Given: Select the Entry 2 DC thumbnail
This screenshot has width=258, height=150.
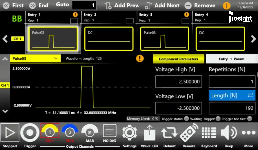Looking at the screenshot, I should pos(108,39).
